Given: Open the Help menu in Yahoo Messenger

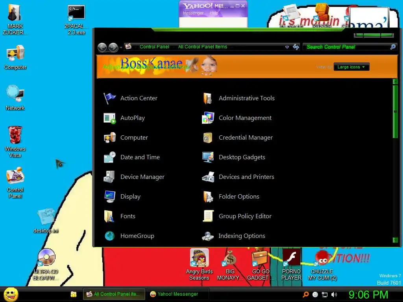Looking at the screenshot, I should 214,13.
